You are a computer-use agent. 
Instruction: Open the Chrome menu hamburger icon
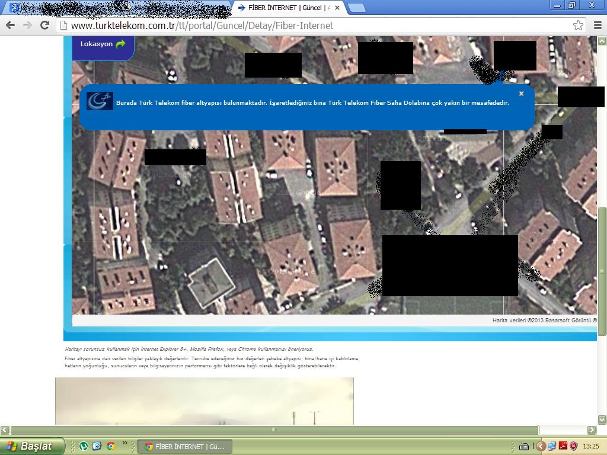click(598, 25)
